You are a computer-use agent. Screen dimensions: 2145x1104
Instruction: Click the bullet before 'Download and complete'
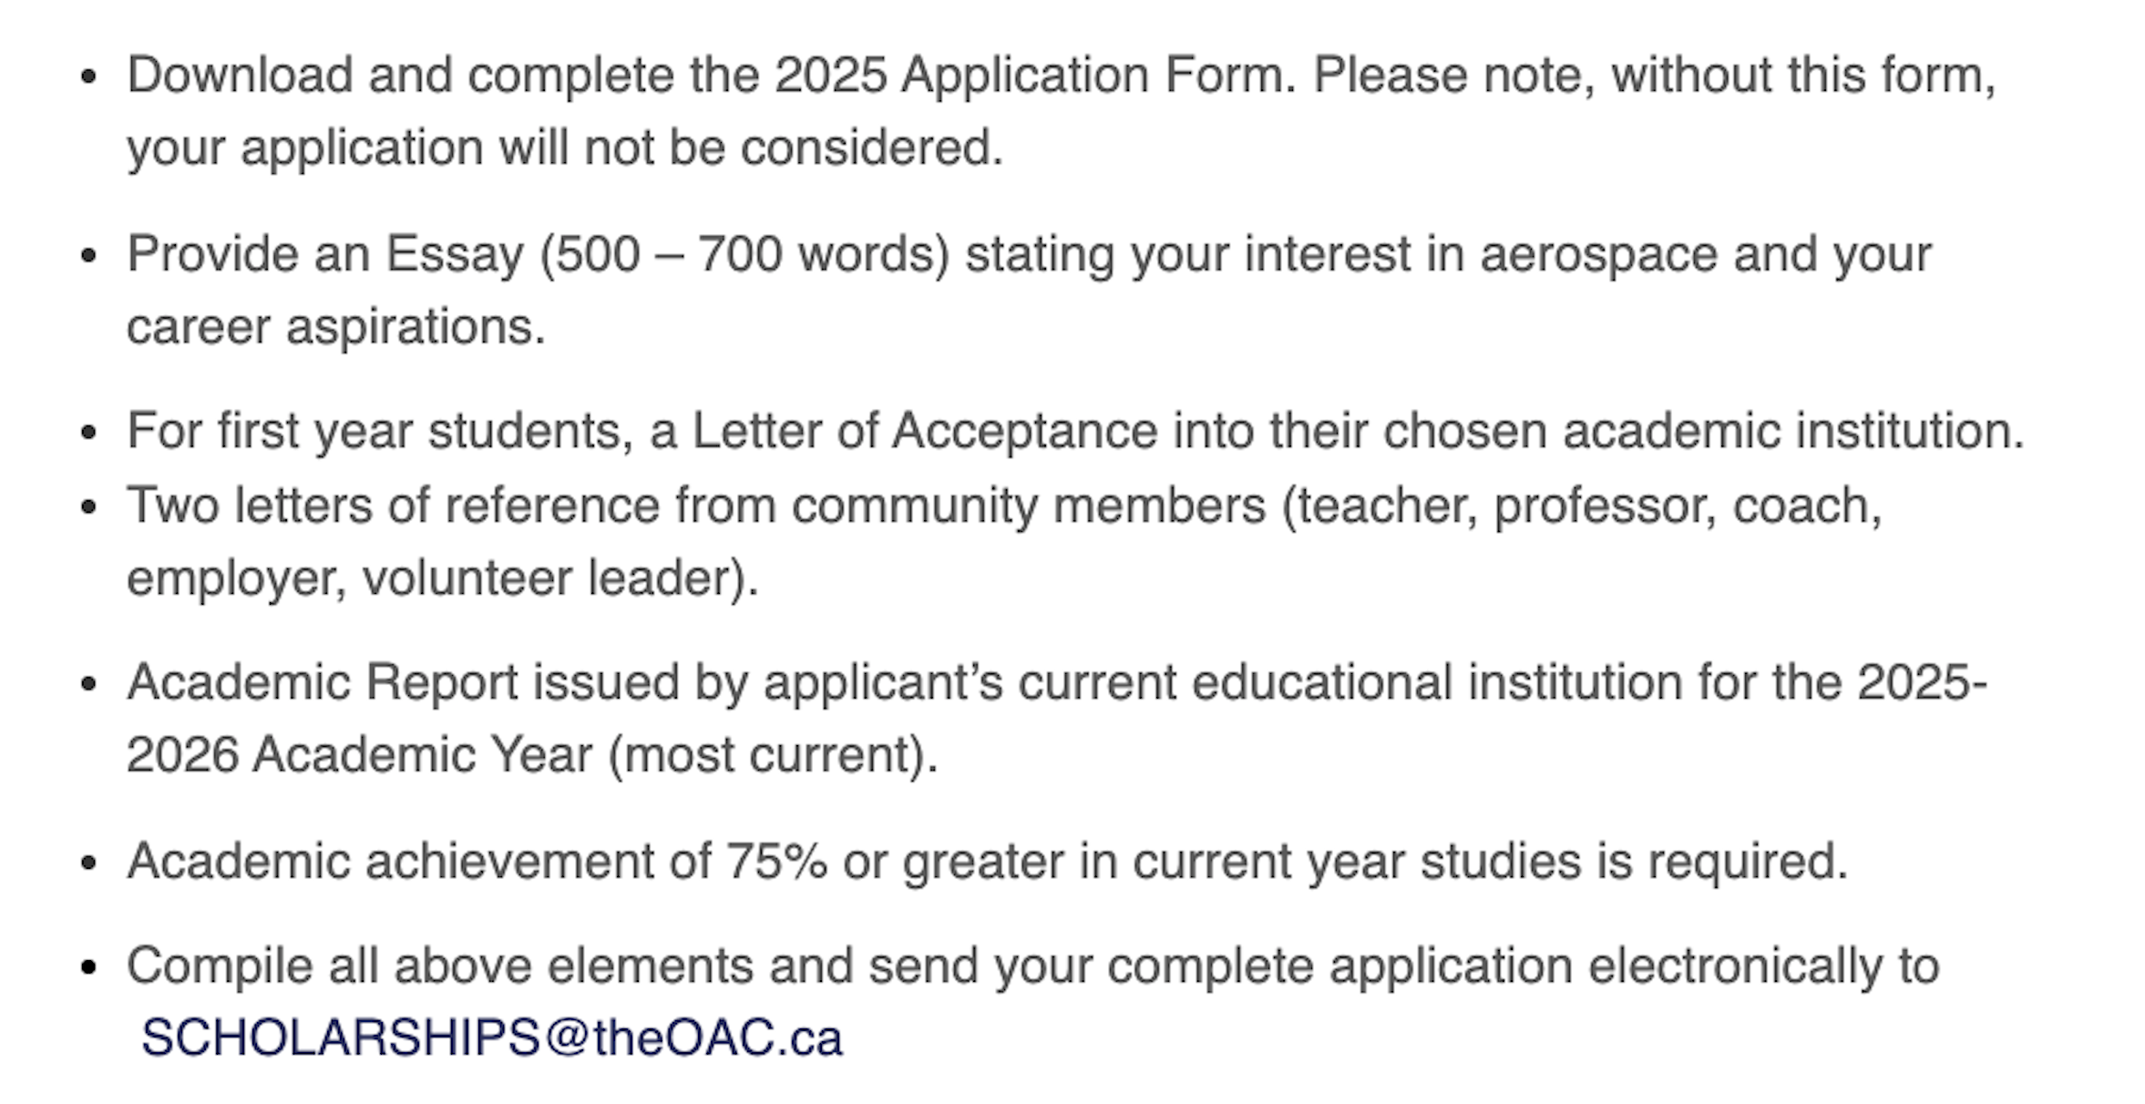(x=88, y=77)
